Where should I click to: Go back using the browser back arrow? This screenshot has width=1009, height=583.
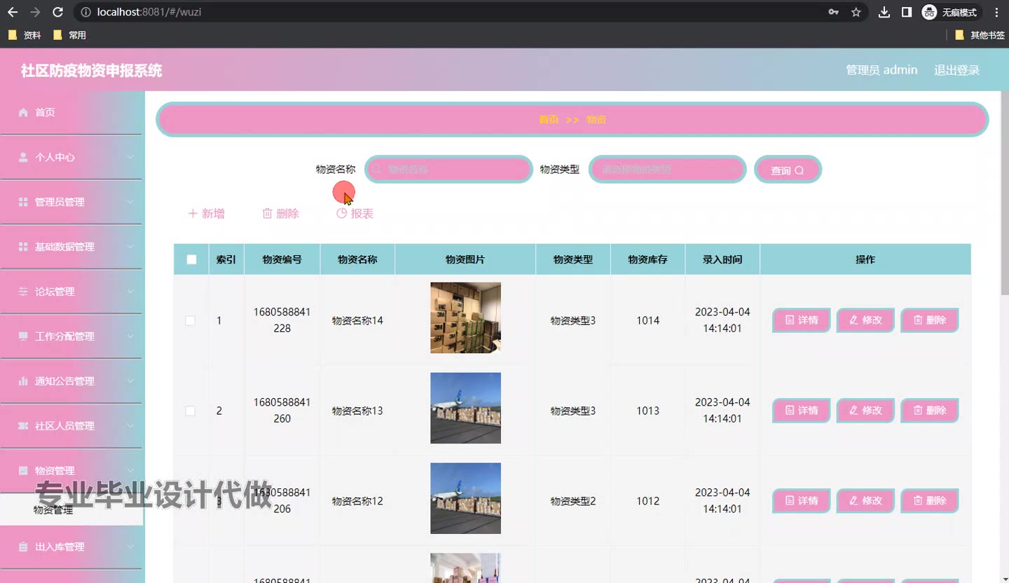13,12
